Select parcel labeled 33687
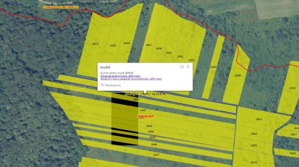The height and width of the screenshot is (167, 299). tap(143, 110)
